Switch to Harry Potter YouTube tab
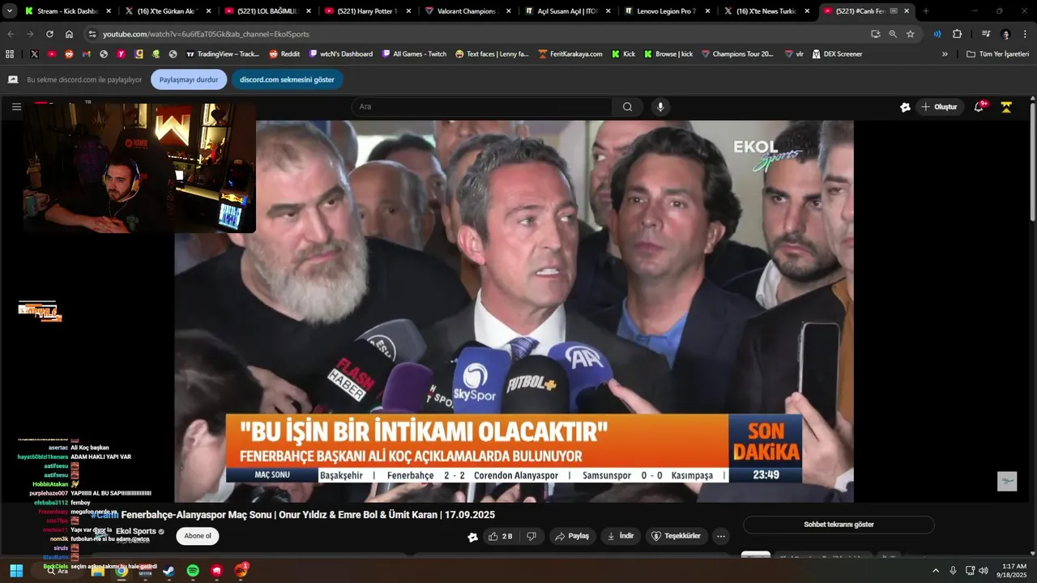Image resolution: width=1037 pixels, height=583 pixels. 369,11
